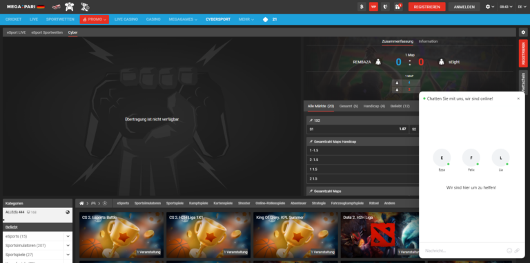Pin the Gesamtzahl Maps Handicap market
Viewport: 530px width, 263px height.
point(311,142)
